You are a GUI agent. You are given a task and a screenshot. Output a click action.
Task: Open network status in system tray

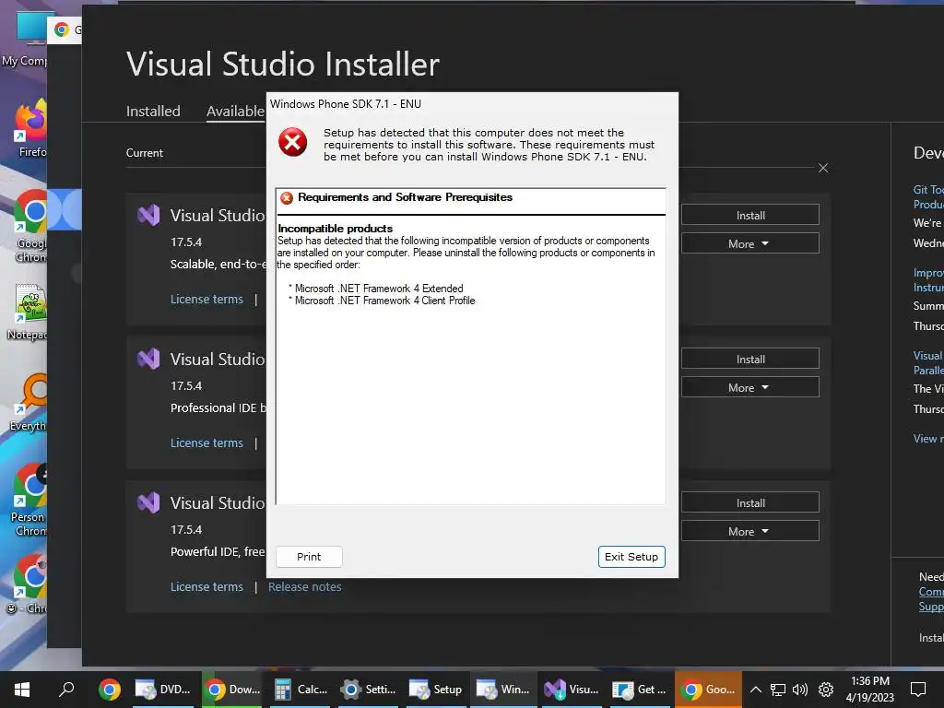(778, 690)
